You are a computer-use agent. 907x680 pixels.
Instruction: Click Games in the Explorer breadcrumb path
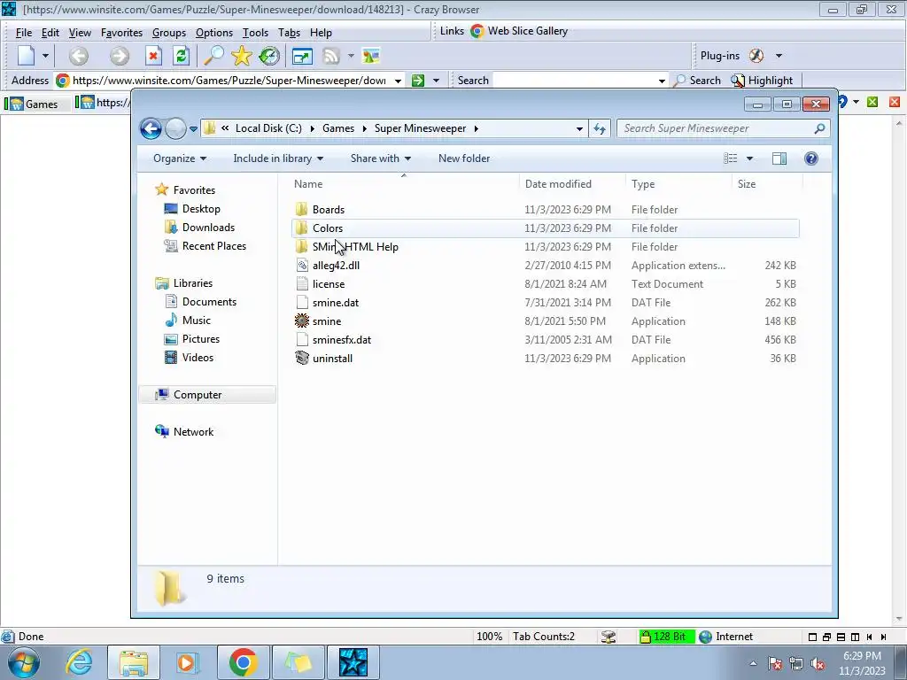pos(338,128)
